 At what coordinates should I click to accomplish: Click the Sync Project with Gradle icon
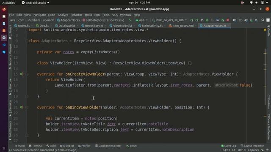pos(246,20)
